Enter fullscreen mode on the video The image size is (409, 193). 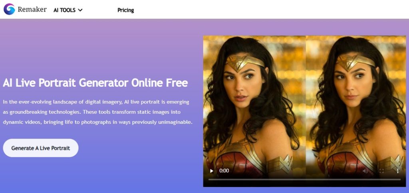[381, 171]
